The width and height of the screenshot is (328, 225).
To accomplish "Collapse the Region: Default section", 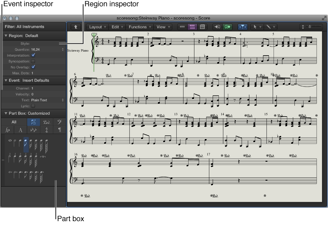I will (x=6, y=36).
